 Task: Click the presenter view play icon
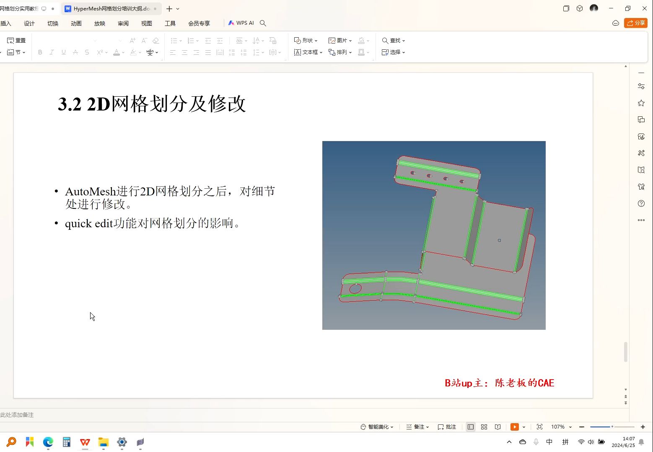coord(515,426)
